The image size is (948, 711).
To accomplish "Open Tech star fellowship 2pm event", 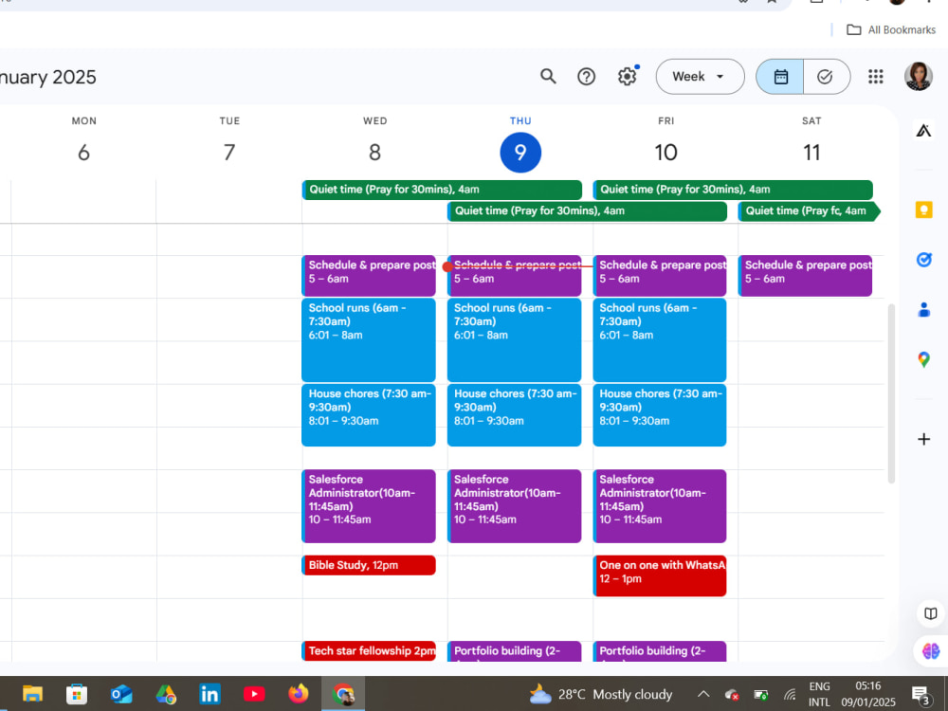I will [x=369, y=651].
